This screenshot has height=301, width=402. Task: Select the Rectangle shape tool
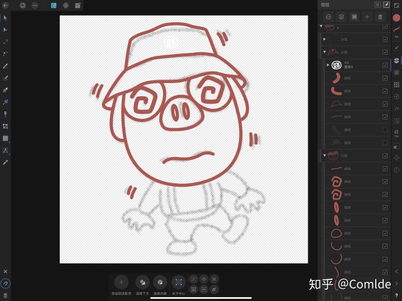(5, 138)
